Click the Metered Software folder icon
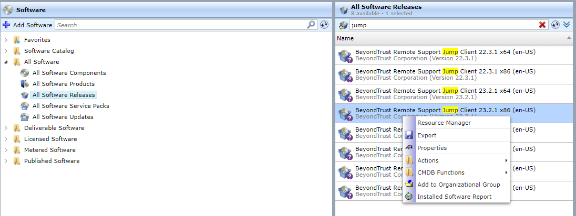Viewport: 576px width, 216px height. pos(16,149)
